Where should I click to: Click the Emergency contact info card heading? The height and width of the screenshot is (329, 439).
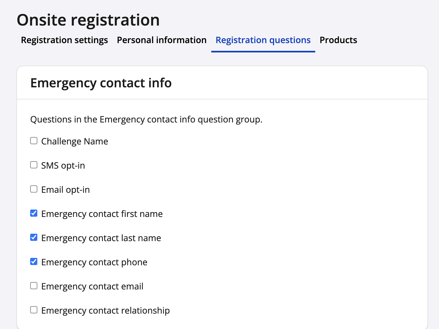(x=101, y=83)
